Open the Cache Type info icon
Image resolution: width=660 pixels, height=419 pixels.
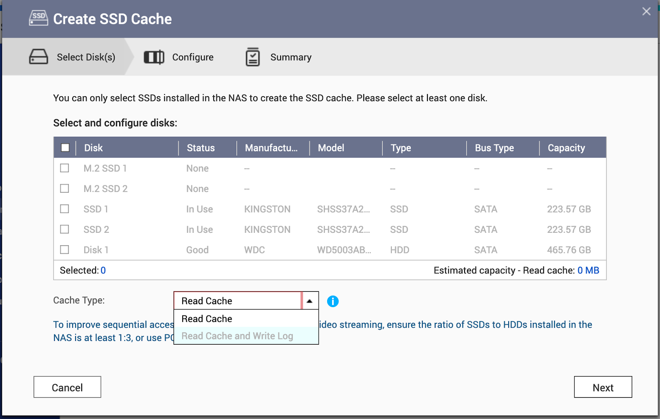pyautogui.click(x=332, y=301)
